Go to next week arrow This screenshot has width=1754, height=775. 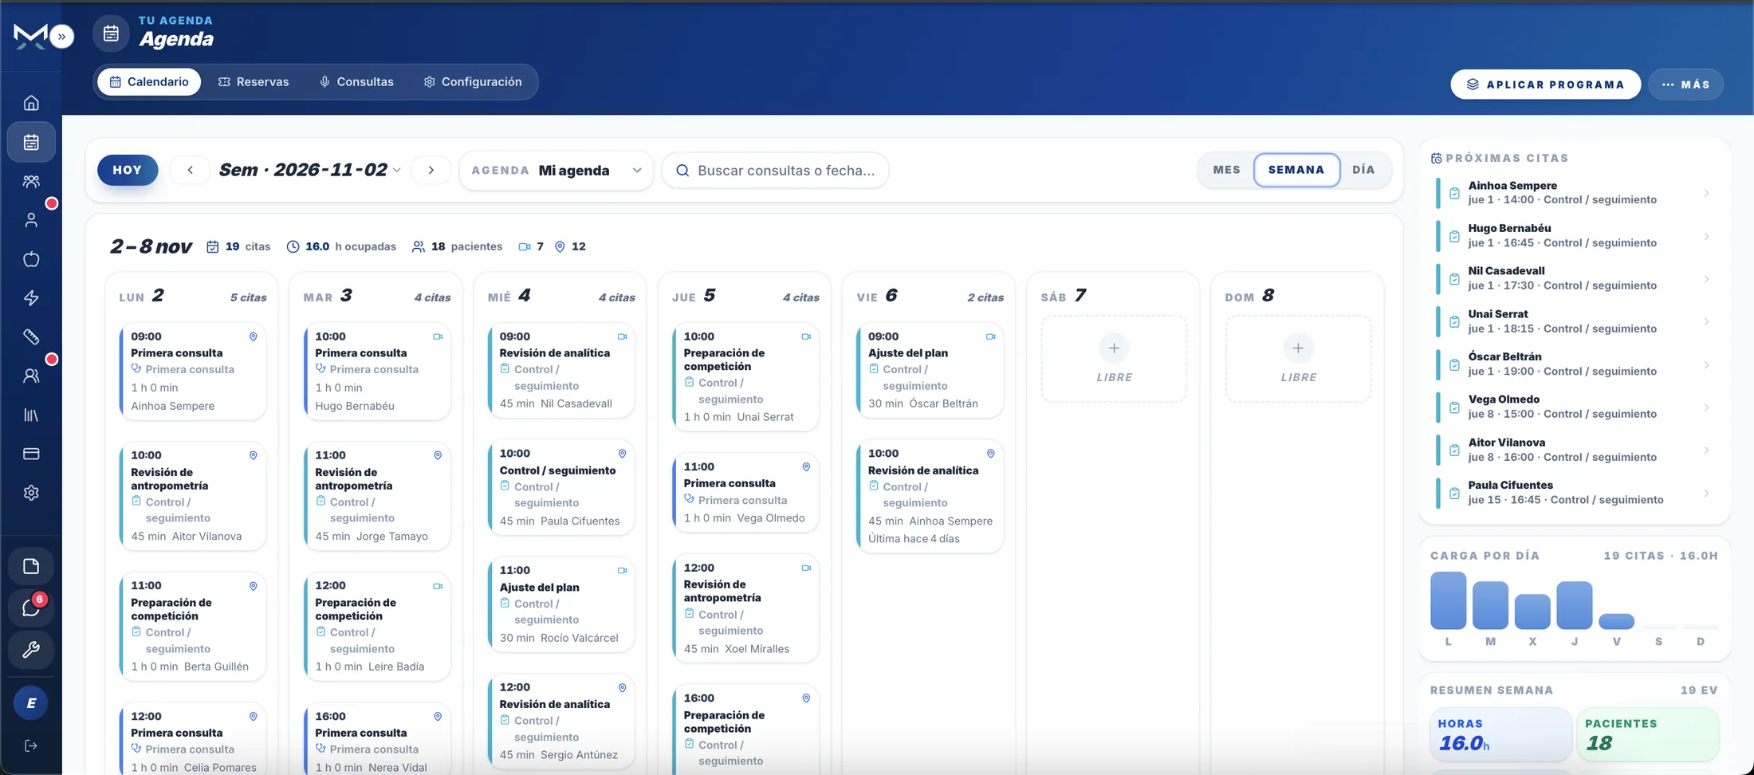(431, 170)
